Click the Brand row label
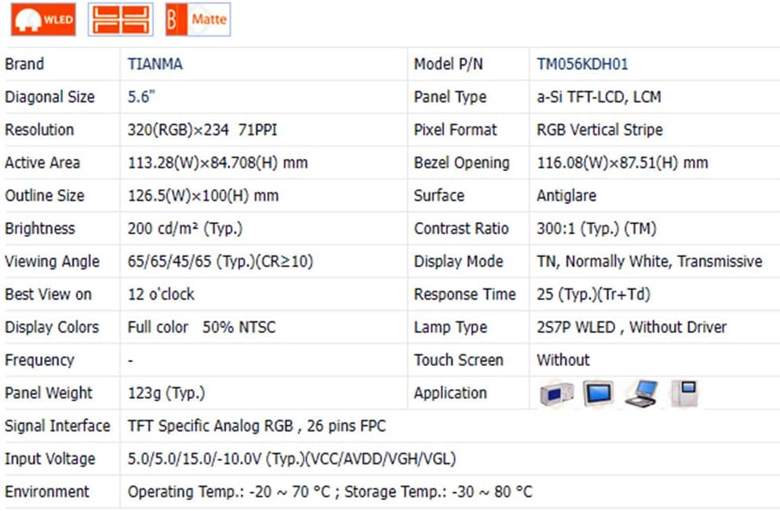Screen dimensions: 780x511 click(24, 64)
